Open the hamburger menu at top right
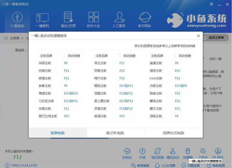The height and width of the screenshot is (168, 232). tap(211, 4)
